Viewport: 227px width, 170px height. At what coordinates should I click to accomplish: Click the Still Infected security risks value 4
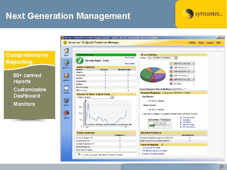tap(128, 90)
